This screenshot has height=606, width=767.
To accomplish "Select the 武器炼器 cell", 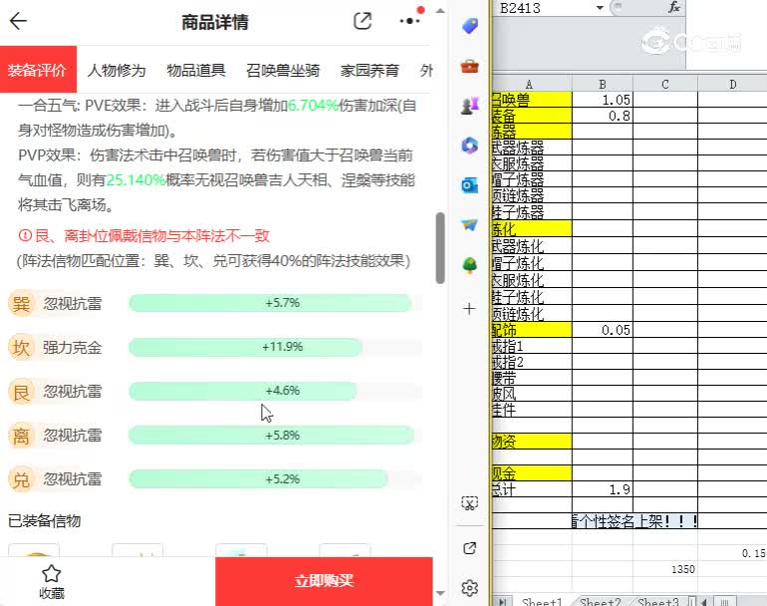I will pos(532,148).
